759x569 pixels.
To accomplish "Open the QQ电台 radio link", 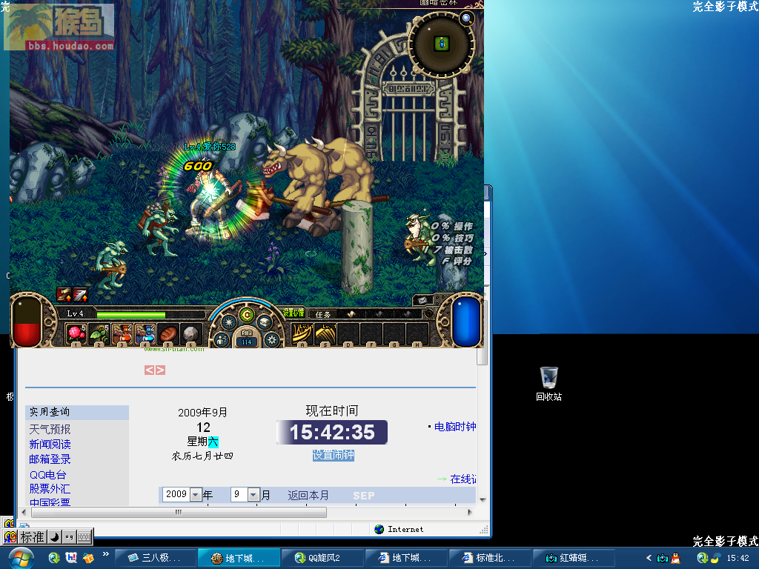I will click(48, 475).
